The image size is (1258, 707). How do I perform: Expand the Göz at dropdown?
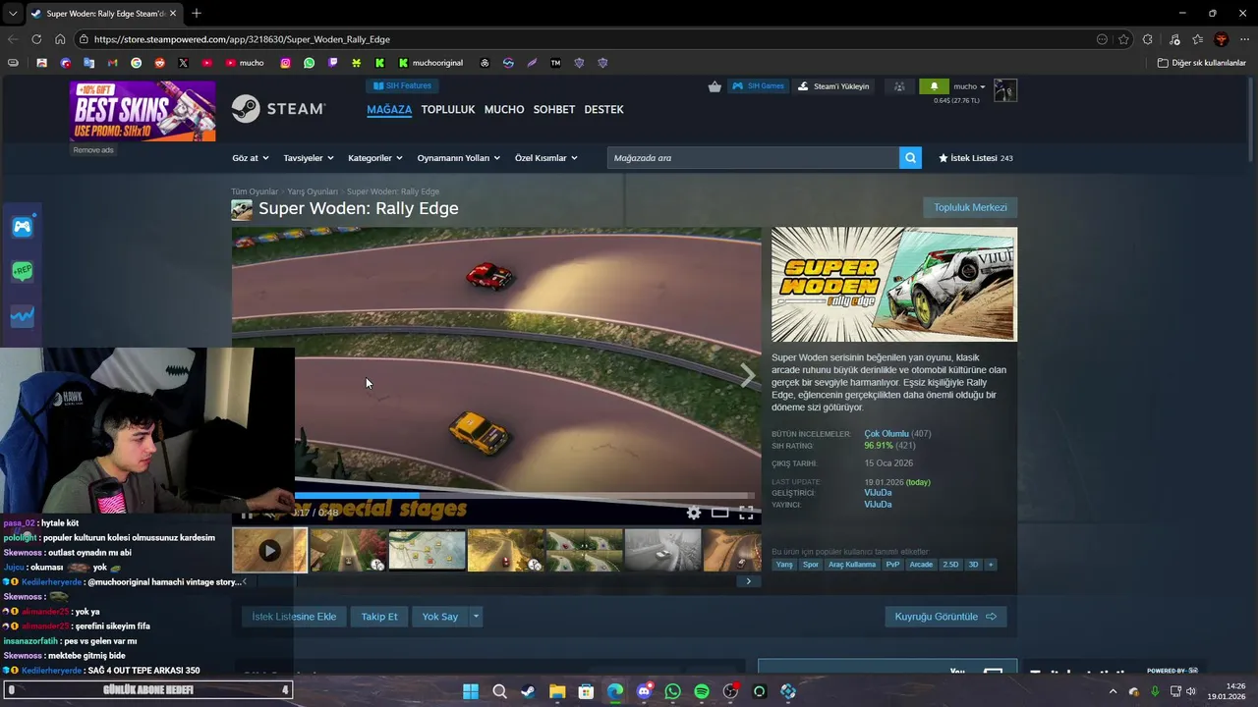coord(250,158)
